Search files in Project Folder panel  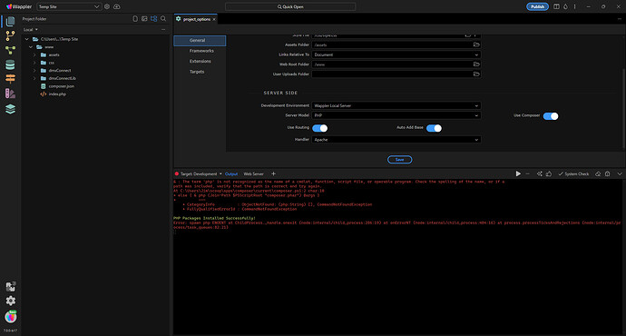pos(163,19)
